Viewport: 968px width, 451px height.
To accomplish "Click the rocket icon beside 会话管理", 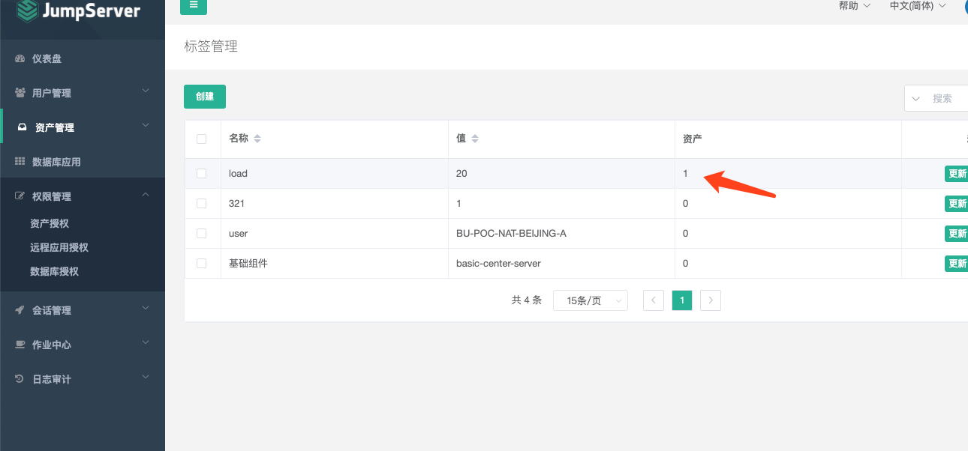I will click(20, 310).
